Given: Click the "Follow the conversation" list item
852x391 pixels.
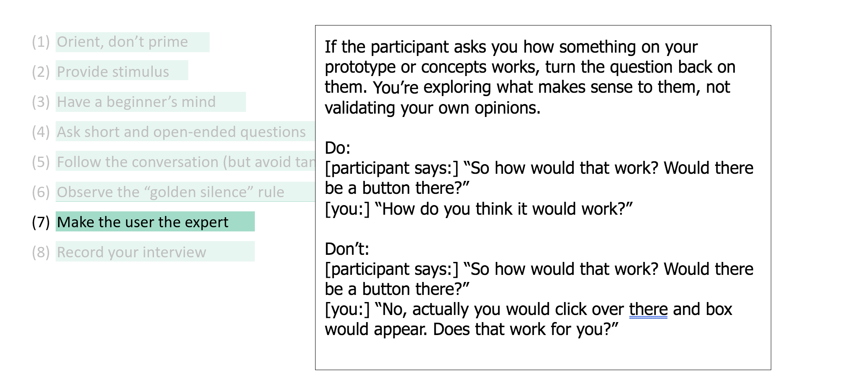Looking at the screenshot, I should [x=185, y=162].
